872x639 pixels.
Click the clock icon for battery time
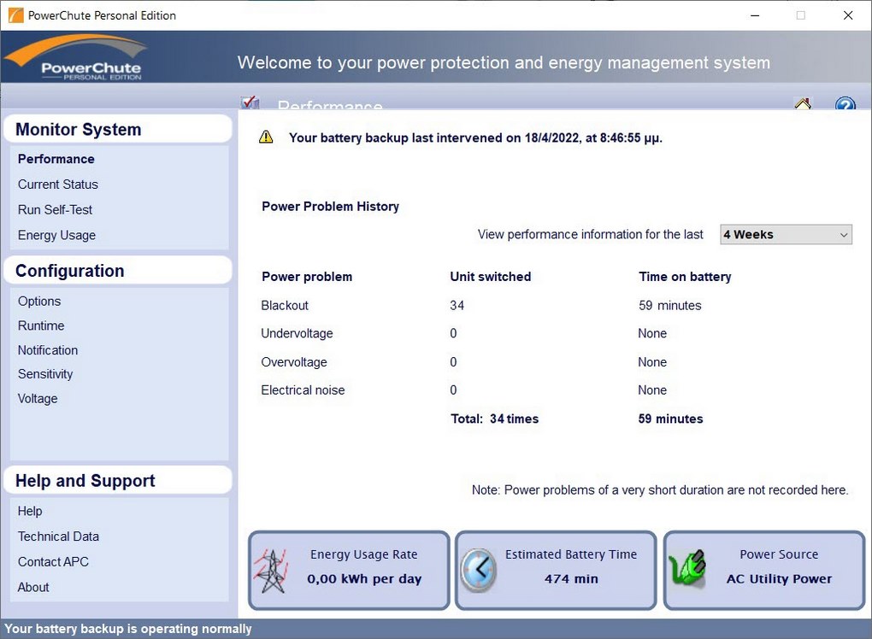coord(478,570)
